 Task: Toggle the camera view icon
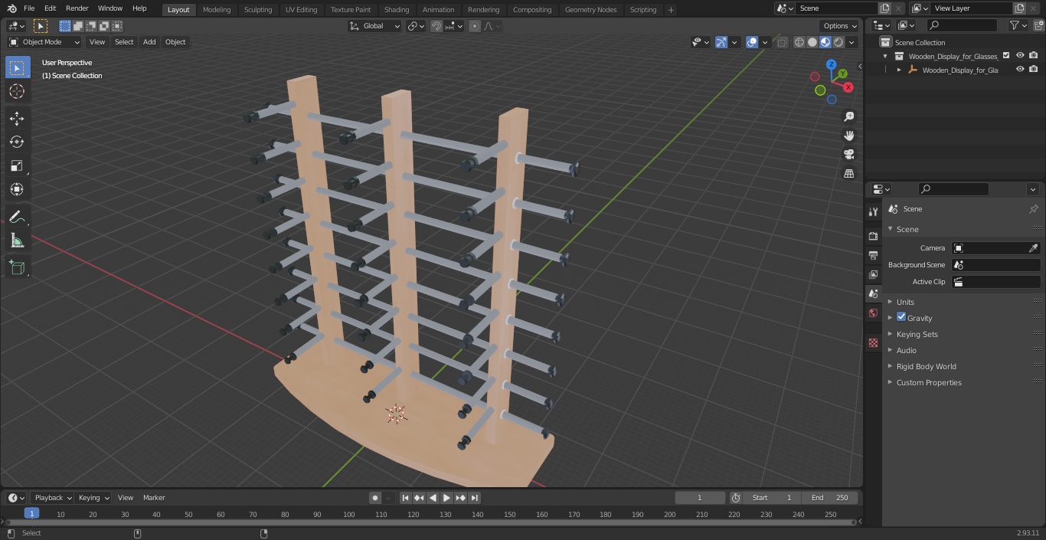pos(848,155)
